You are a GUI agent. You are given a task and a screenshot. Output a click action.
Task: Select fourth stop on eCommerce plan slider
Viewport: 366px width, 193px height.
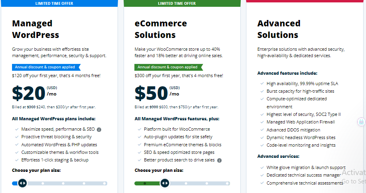pyautogui.click(x=206, y=183)
